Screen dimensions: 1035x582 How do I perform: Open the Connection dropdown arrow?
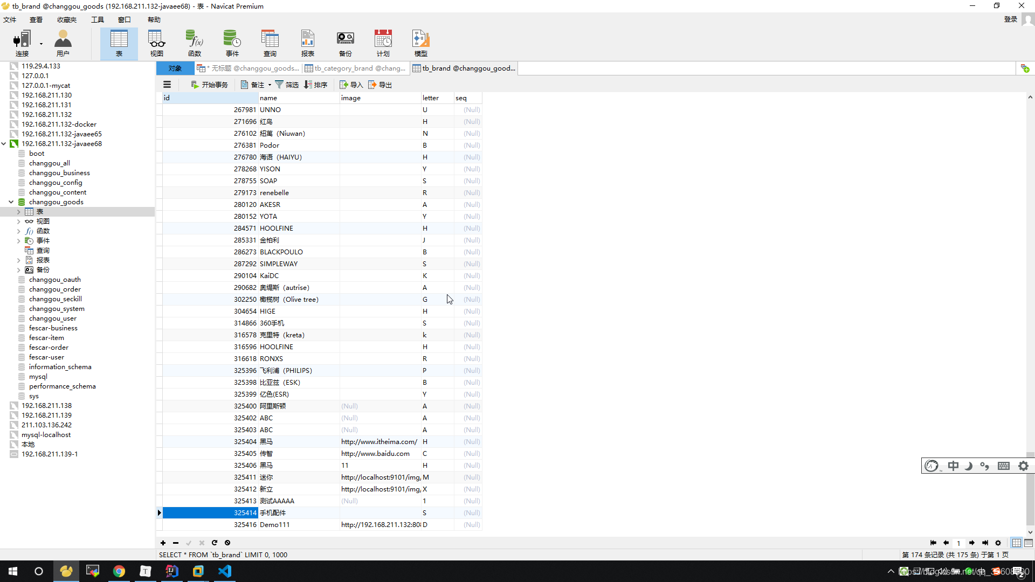pos(41,44)
